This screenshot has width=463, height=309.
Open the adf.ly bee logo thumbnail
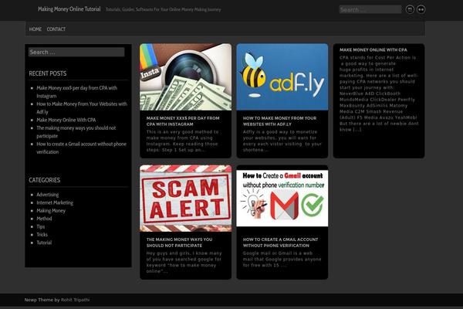click(282, 77)
